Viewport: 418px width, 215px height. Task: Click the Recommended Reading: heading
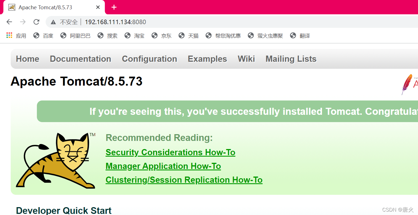pyautogui.click(x=159, y=138)
